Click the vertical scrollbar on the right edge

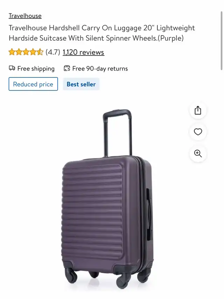[221, 41]
